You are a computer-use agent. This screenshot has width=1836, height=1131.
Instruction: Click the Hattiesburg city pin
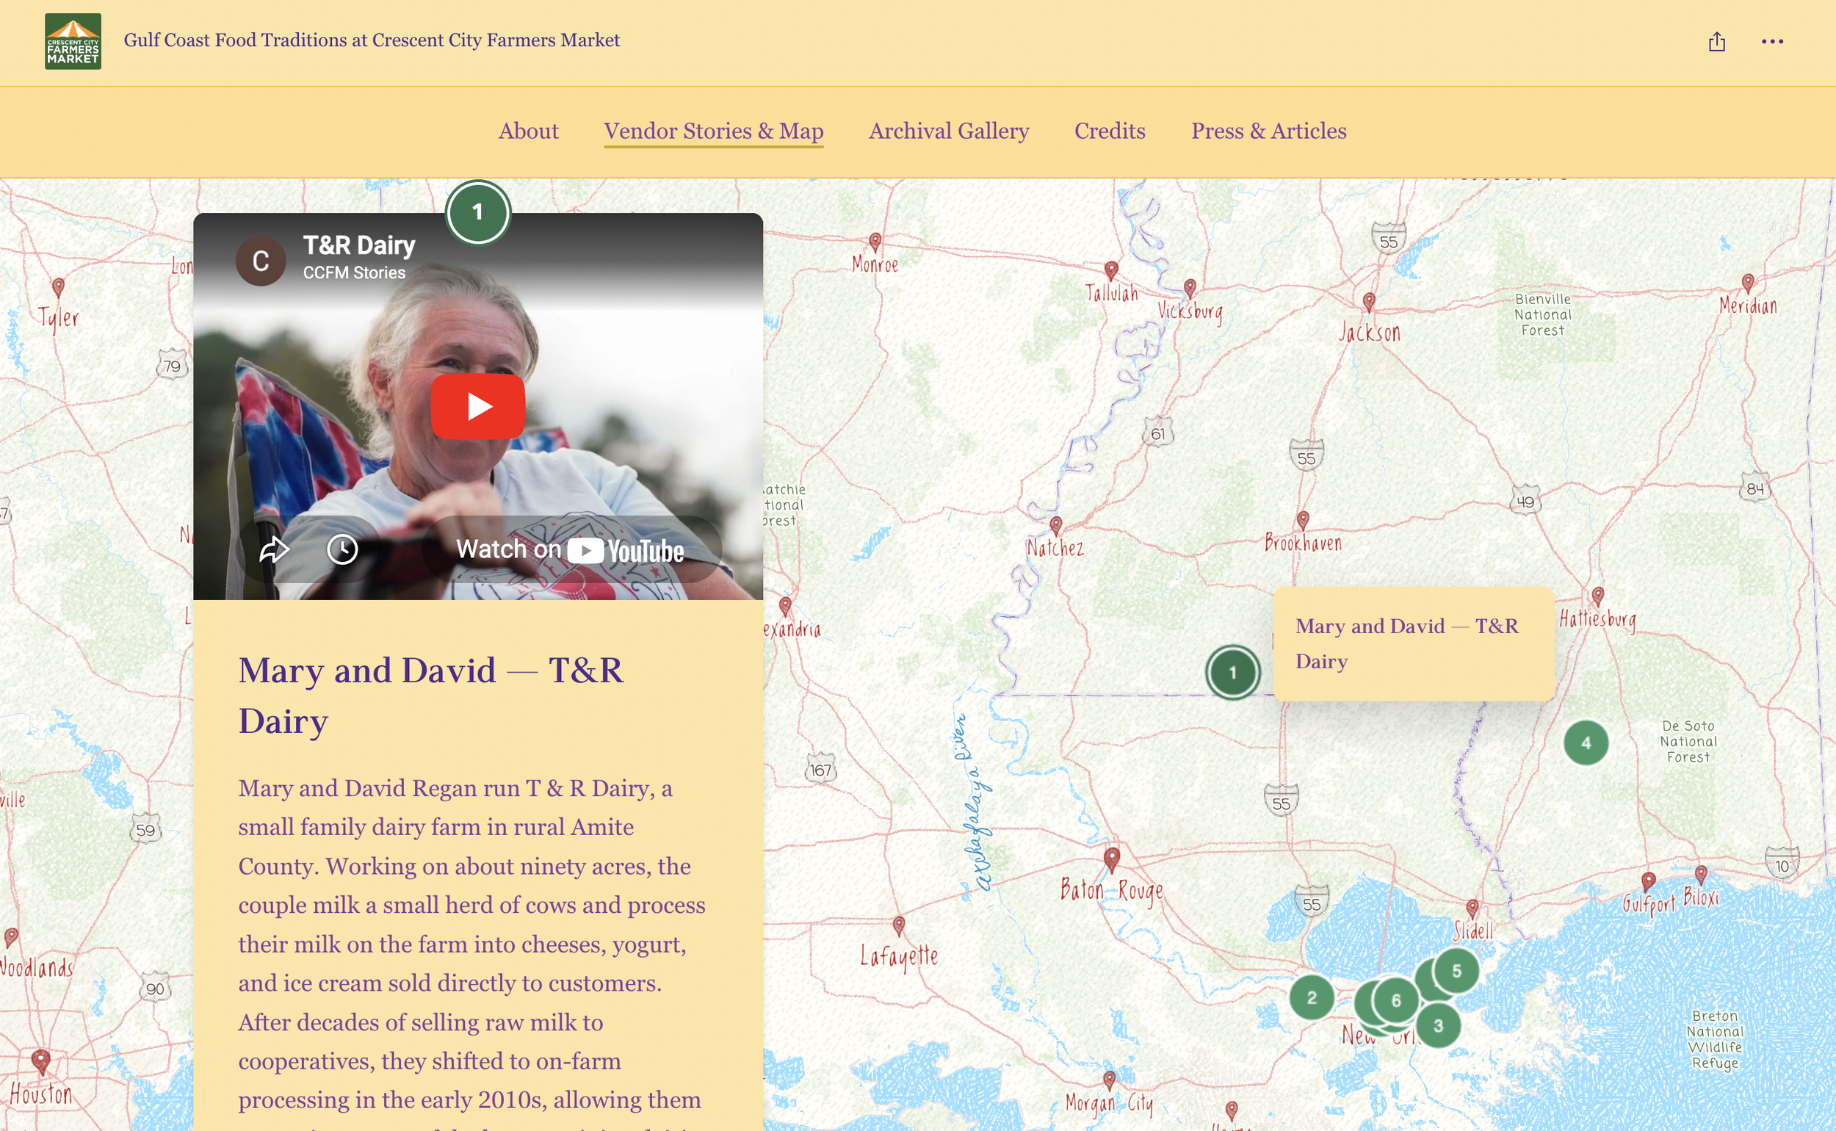[x=1597, y=596]
